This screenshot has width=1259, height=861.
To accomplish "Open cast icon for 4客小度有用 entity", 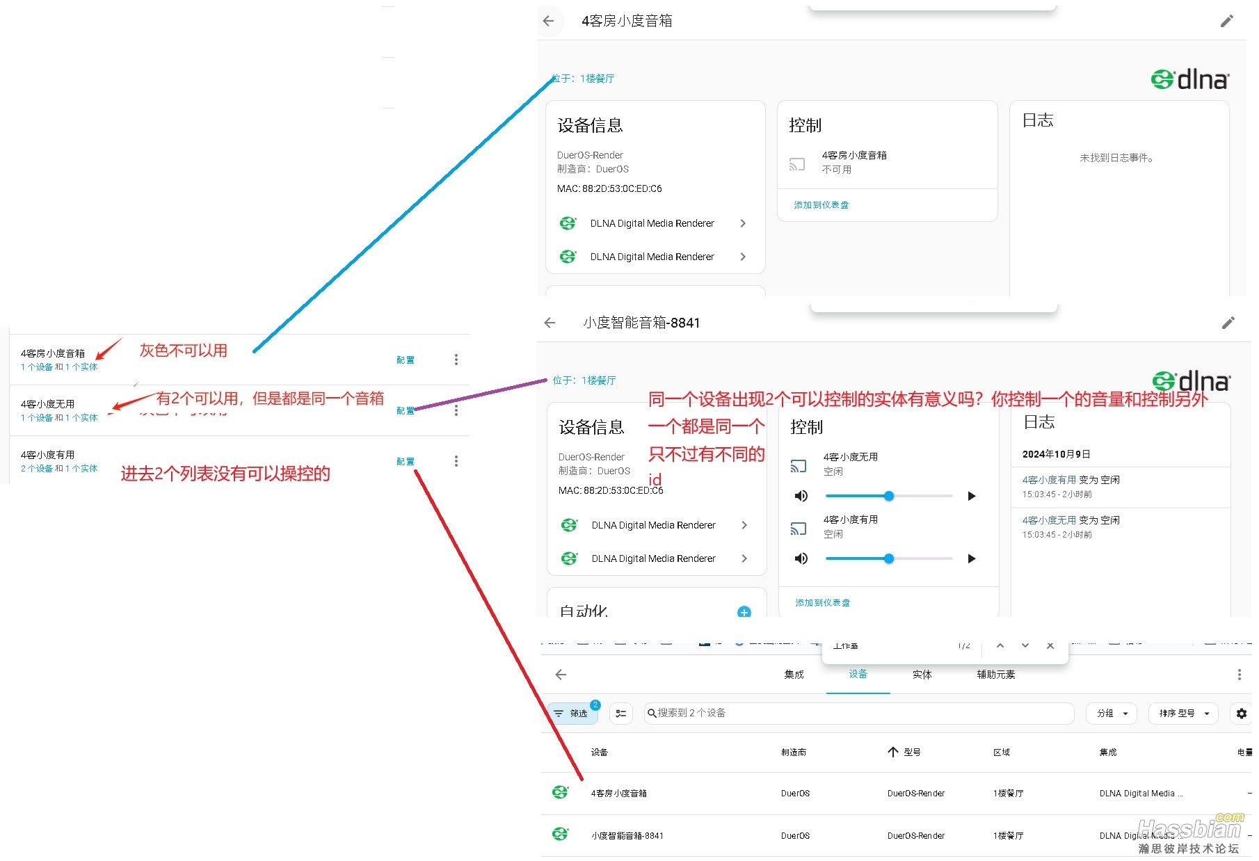I will click(799, 529).
